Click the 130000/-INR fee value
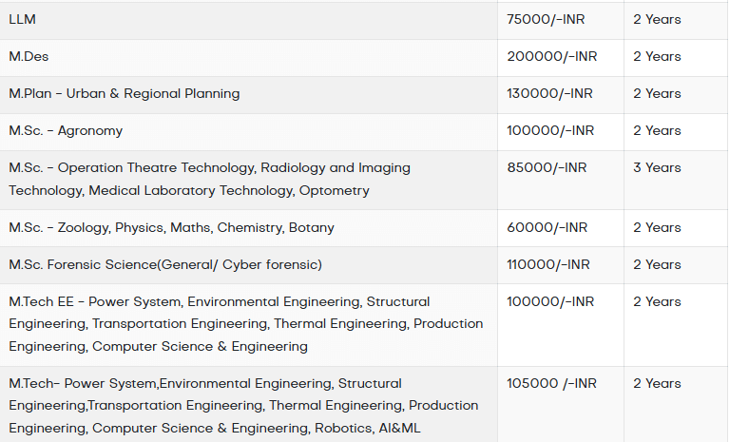The height and width of the screenshot is (442, 749). [x=549, y=93]
